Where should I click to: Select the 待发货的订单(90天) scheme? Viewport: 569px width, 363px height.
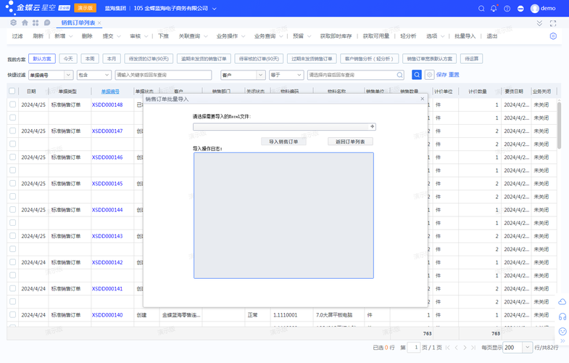(x=149, y=59)
